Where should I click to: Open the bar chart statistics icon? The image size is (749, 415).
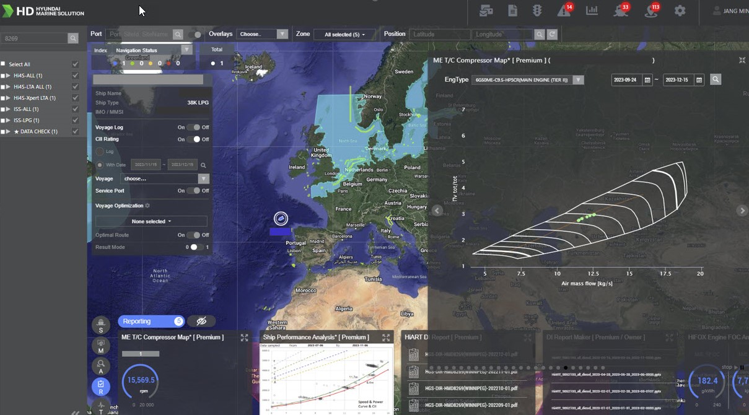(x=592, y=11)
